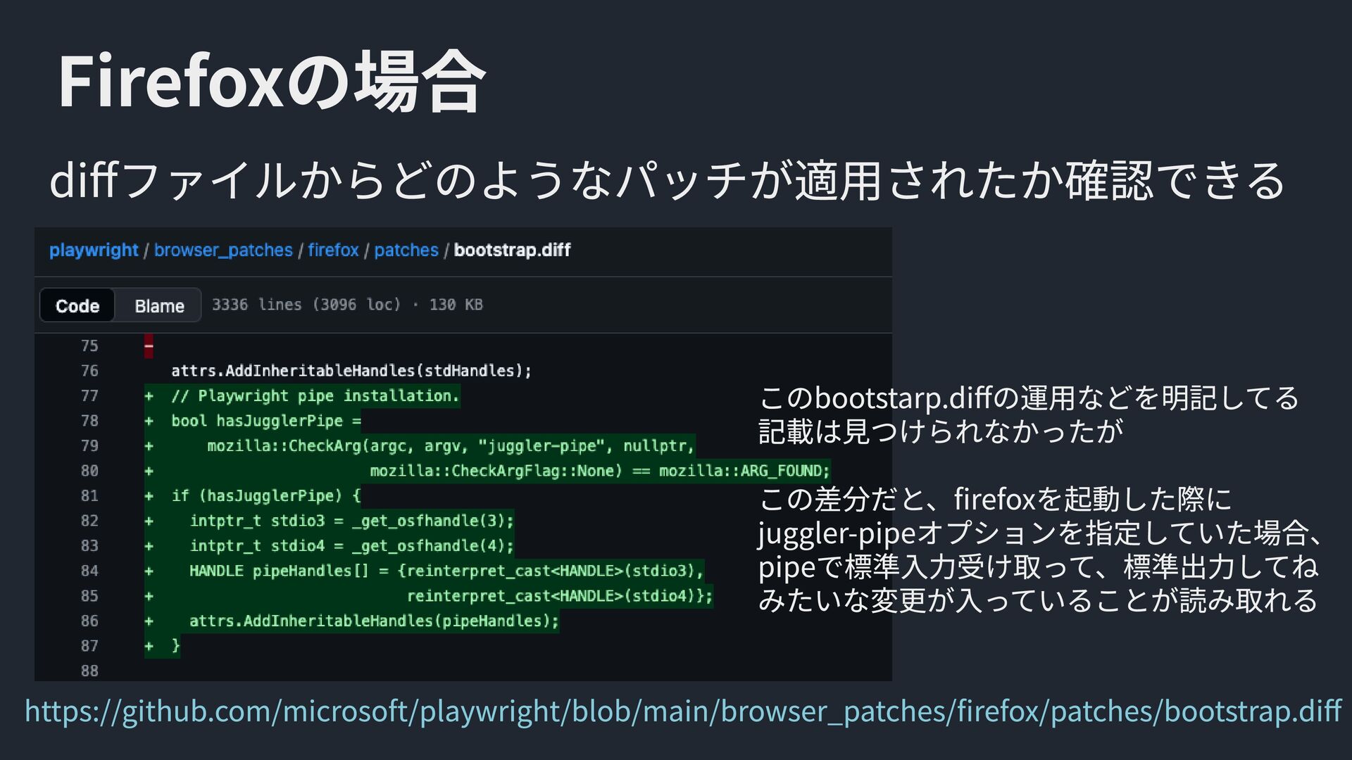Open the firefox breadcrumb link
The width and height of the screenshot is (1352, 760).
pos(333,251)
